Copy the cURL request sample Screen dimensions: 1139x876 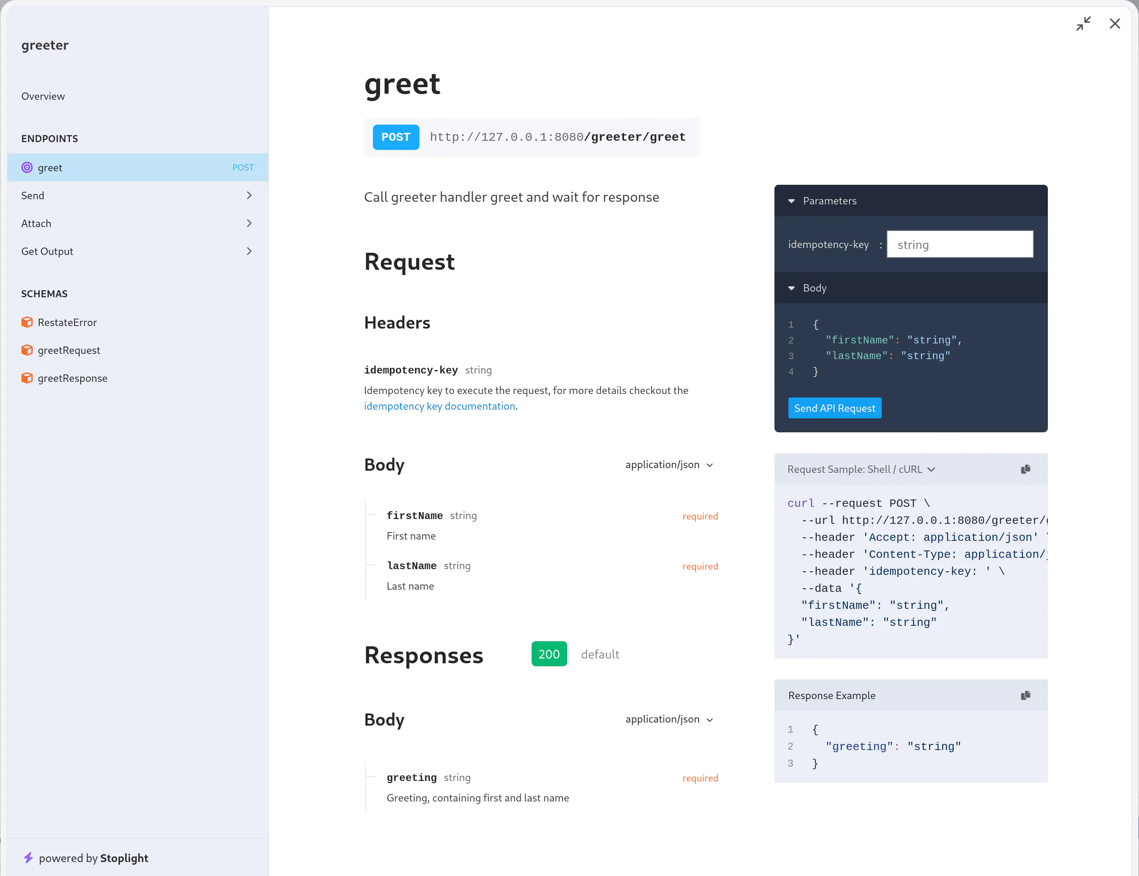pos(1025,469)
